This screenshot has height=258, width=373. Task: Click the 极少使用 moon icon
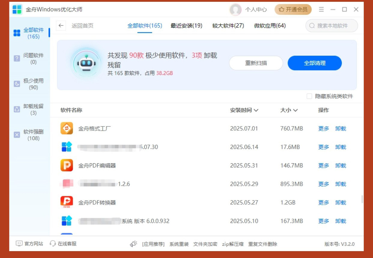17,84
